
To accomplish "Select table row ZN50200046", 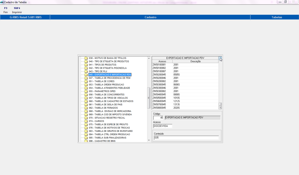I will click(185, 78).
